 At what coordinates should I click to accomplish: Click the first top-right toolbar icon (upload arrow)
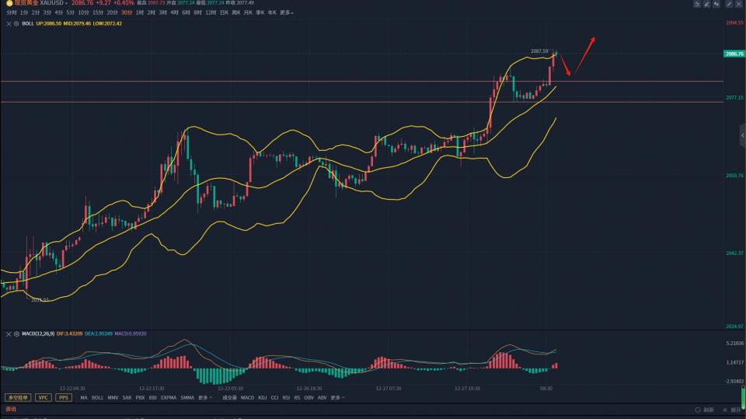click(696, 4)
